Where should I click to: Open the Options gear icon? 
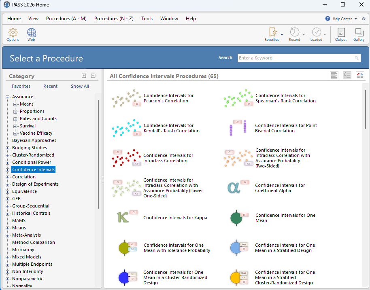(x=13, y=32)
